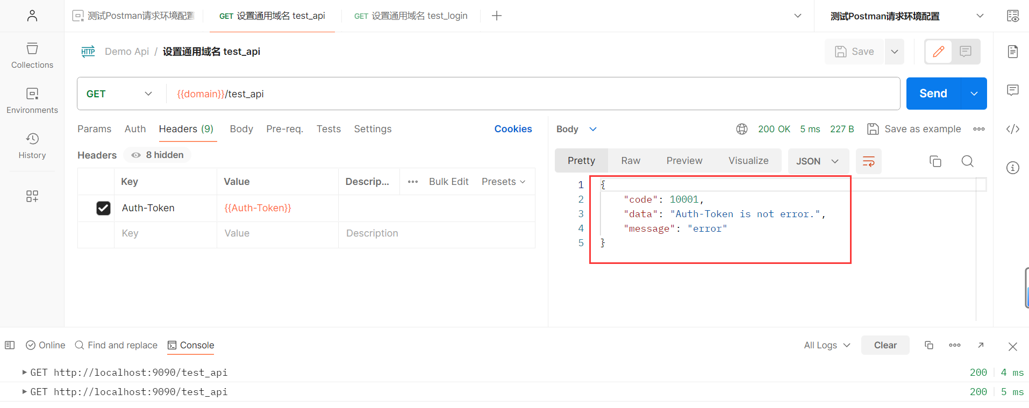Image resolution: width=1029 pixels, height=408 pixels.
Task: Click the Send button
Action: [x=933, y=94]
